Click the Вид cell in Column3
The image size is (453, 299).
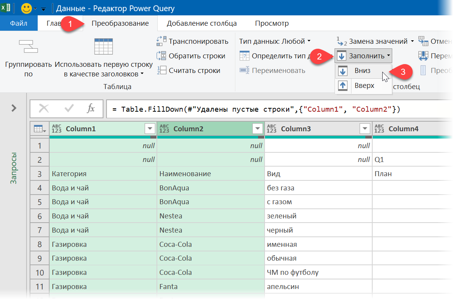318,174
